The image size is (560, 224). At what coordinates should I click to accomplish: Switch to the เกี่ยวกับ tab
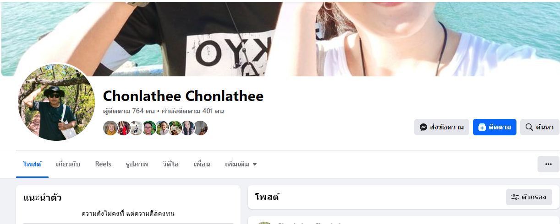pos(68,164)
